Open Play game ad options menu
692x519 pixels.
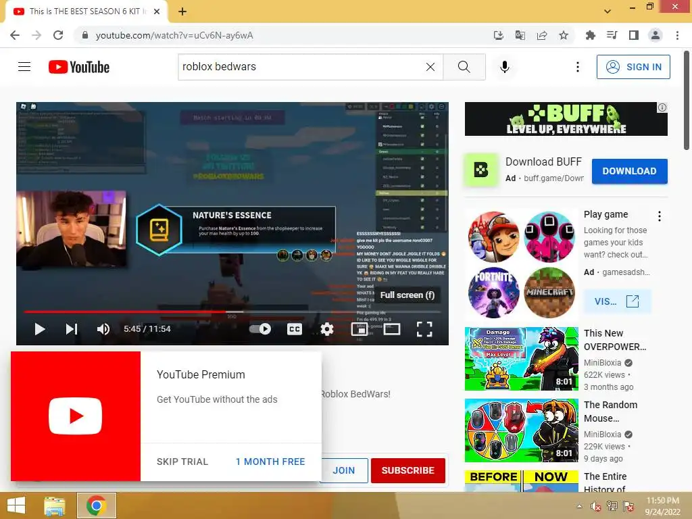tap(660, 216)
